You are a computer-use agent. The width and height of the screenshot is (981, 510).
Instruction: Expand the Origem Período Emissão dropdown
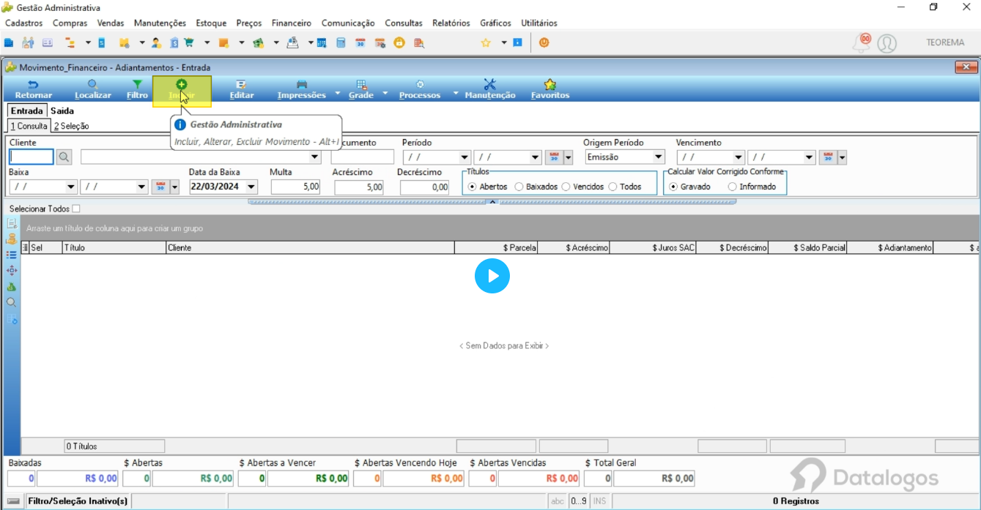[658, 157]
